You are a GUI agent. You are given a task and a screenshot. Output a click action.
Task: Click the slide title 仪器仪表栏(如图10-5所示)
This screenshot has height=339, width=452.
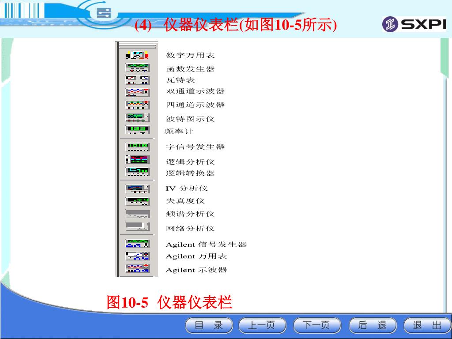(x=250, y=25)
